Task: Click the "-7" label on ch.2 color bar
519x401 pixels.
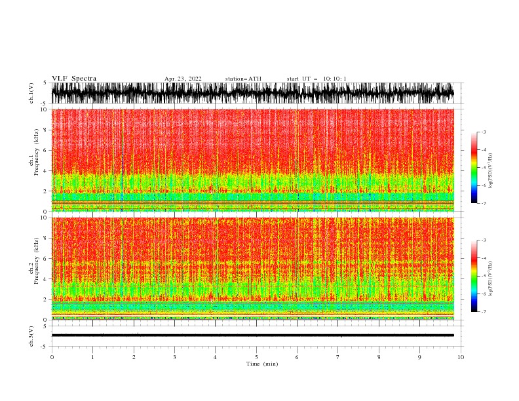Action: click(484, 311)
